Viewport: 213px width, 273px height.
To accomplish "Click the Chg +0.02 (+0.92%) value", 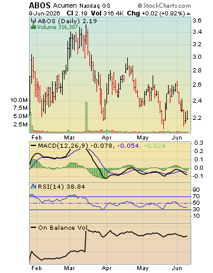I will coord(156,13).
